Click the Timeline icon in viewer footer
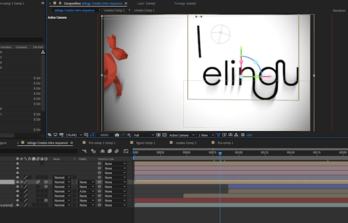The width and height of the screenshot is (348, 223). pos(230,135)
